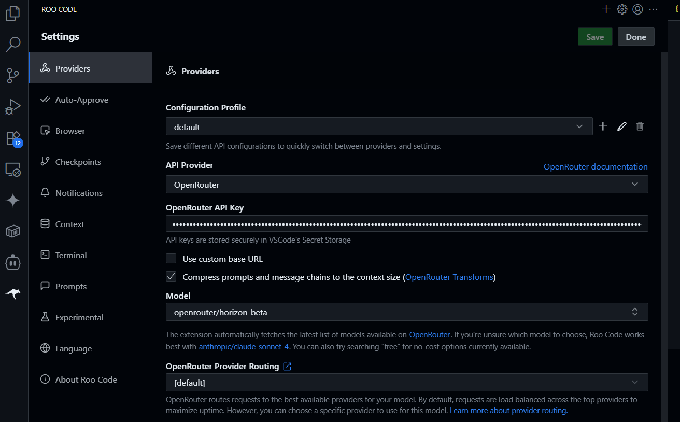Switch to the Browser settings tab
Screen dimensions: 680x422
click(x=91, y=131)
